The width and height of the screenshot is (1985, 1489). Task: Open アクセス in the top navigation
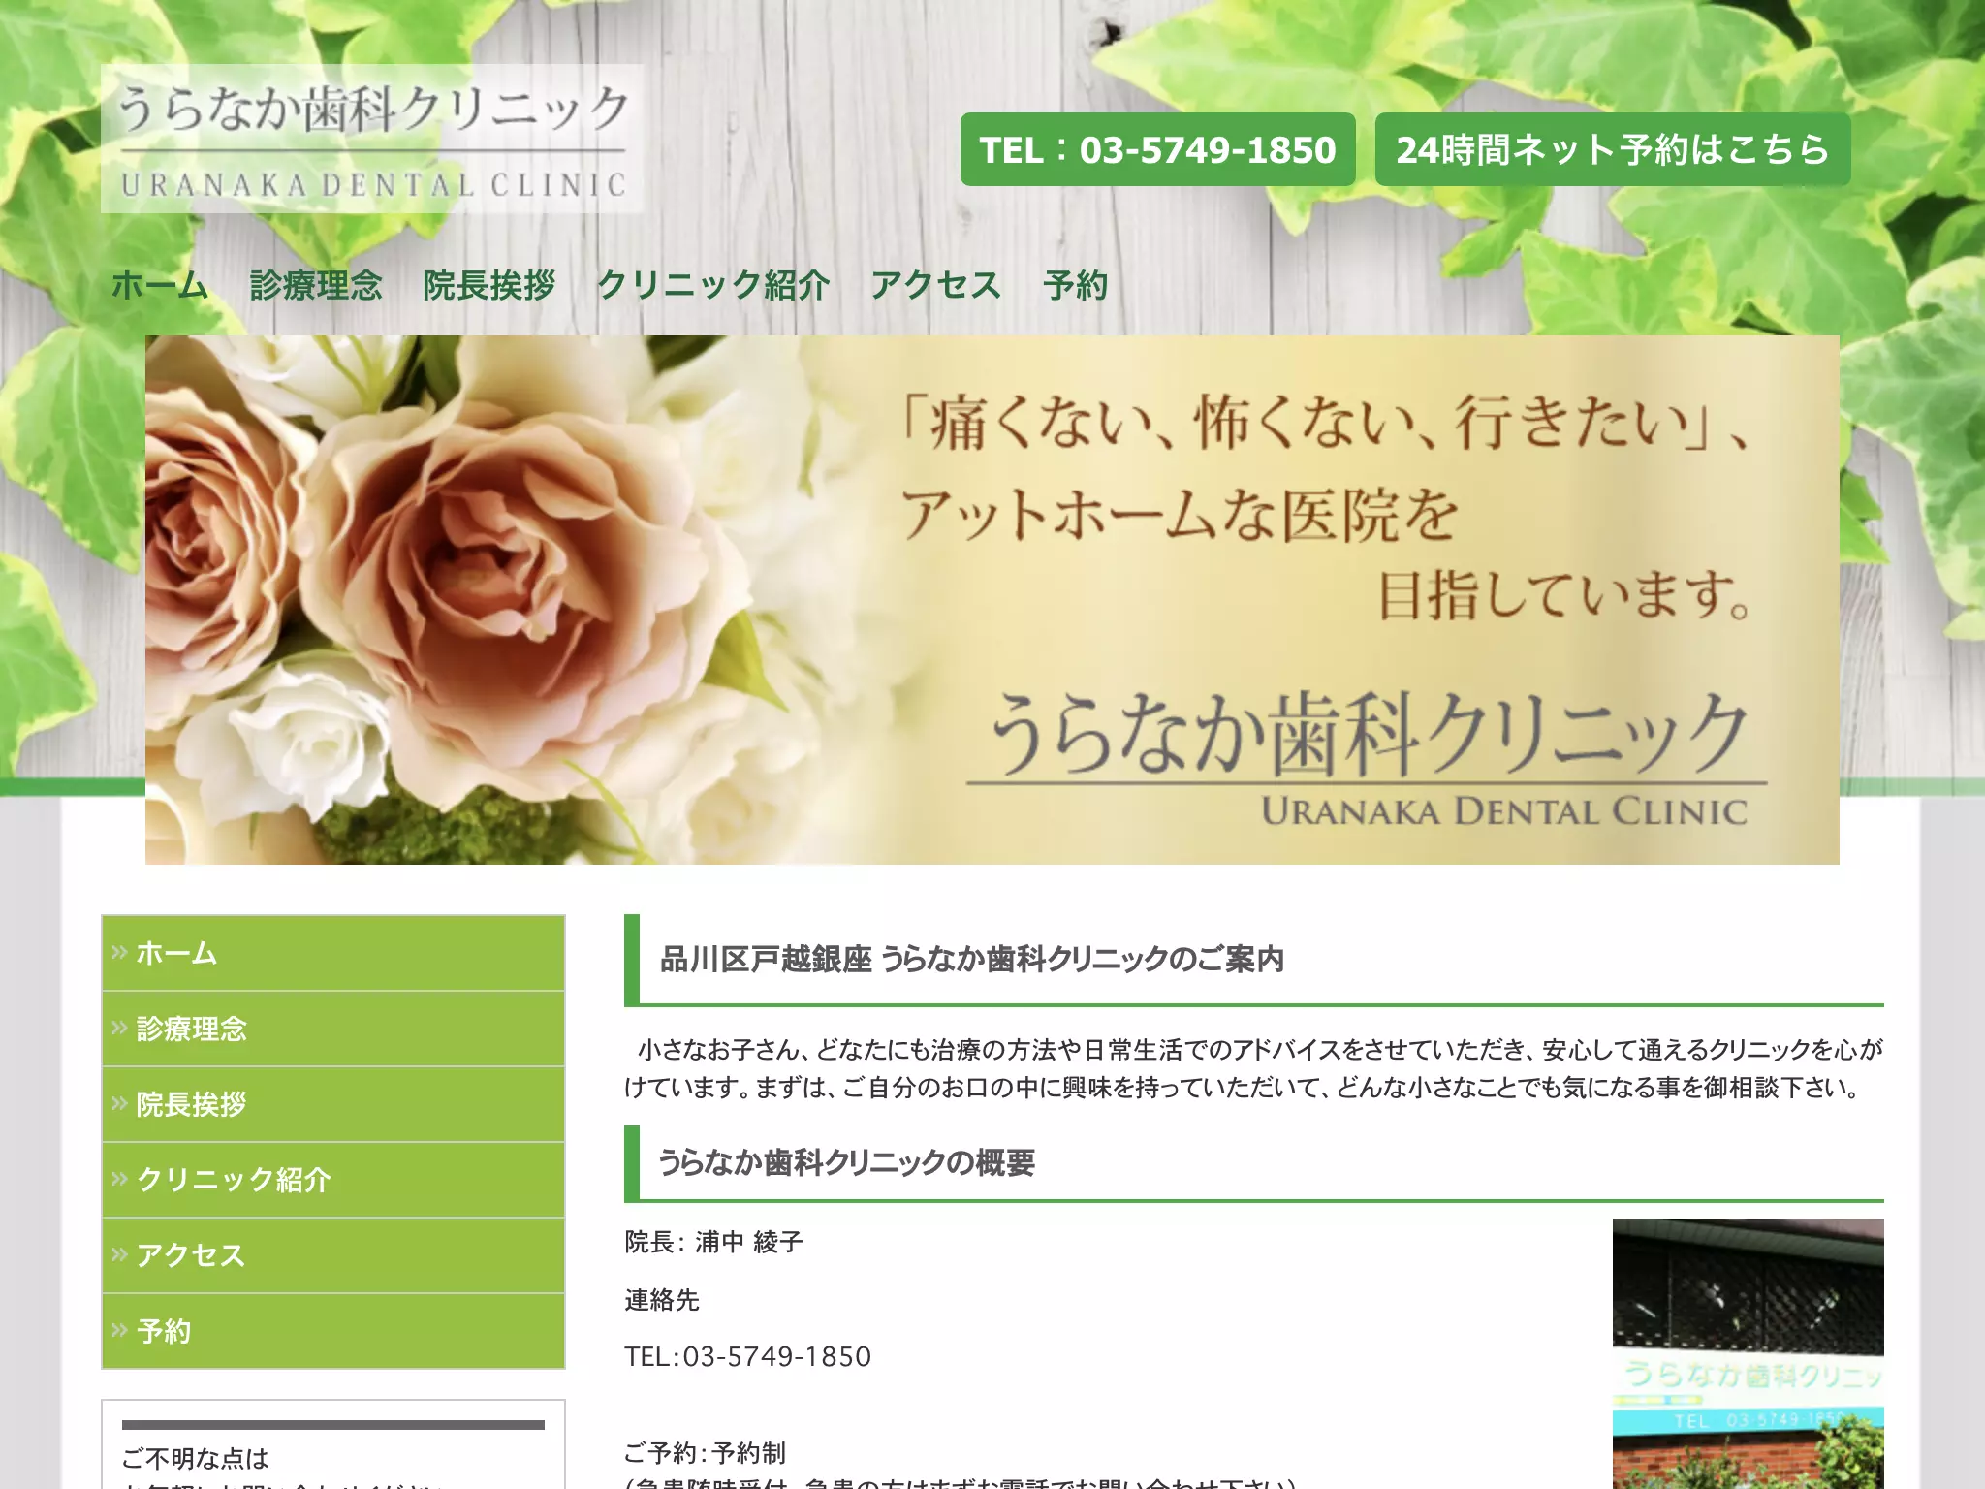click(936, 285)
